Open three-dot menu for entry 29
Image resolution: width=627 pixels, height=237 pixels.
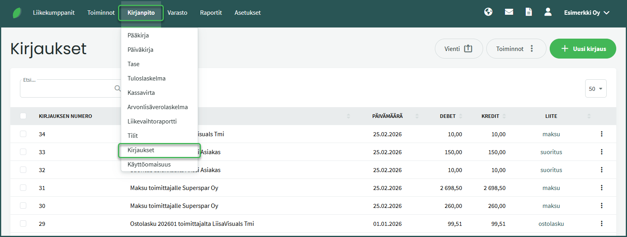pos(601,223)
